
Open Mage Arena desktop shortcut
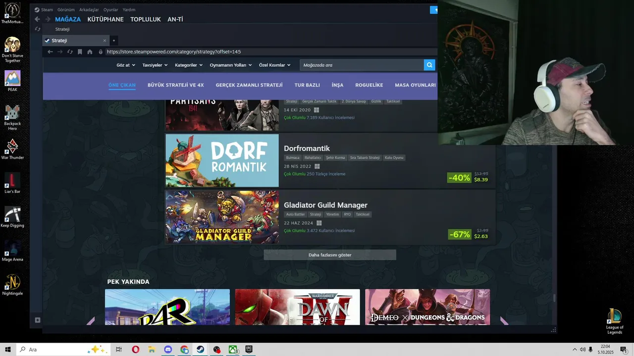click(12, 251)
